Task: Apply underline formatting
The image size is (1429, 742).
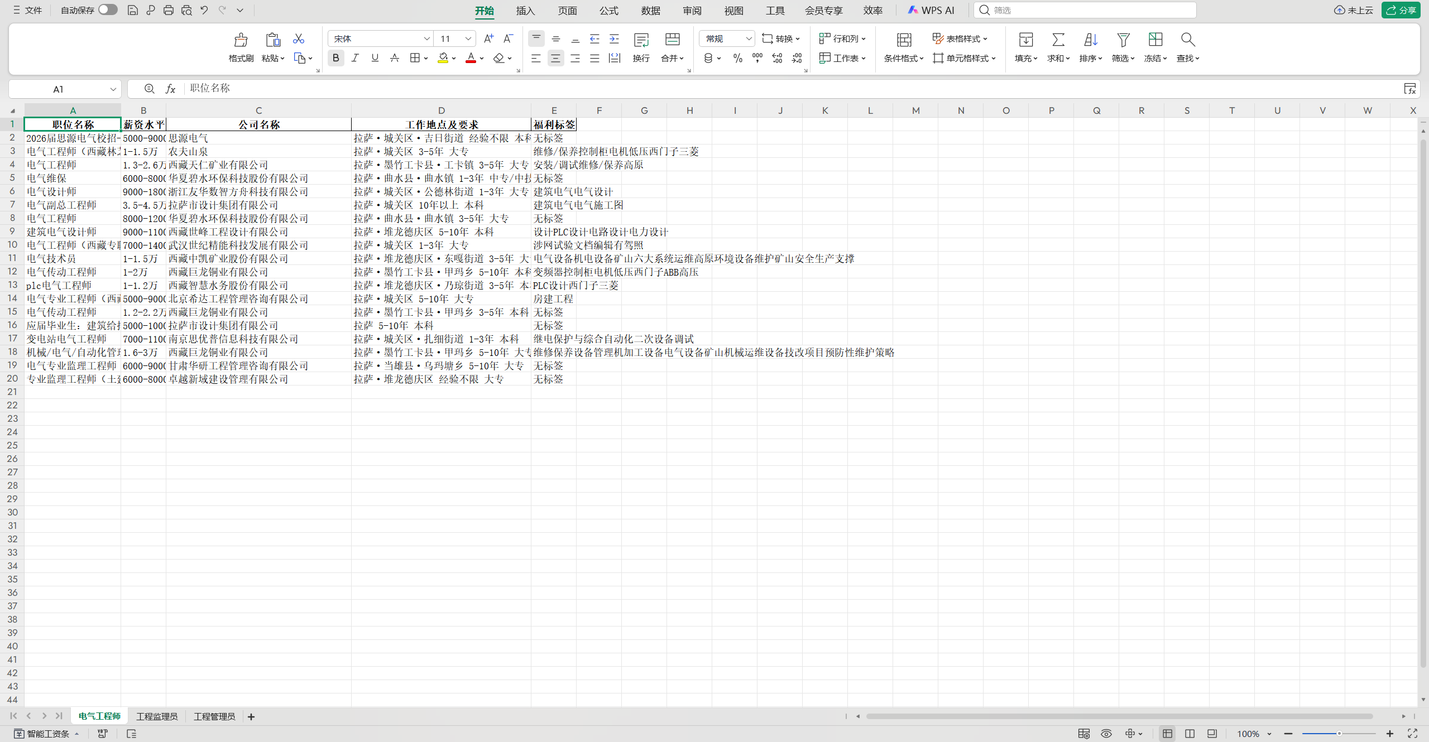Action: click(x=375, y=58)
